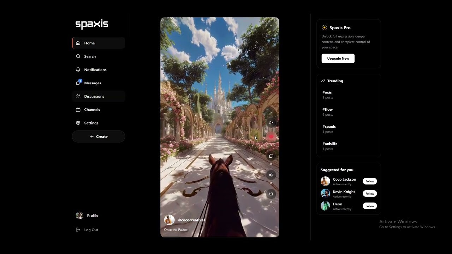
Task: Open Notifications in the sidebar
Action: pyautogui.click(x=99, y=70)
